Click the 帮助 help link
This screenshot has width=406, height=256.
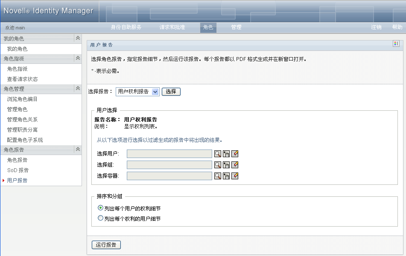[397, 27]
